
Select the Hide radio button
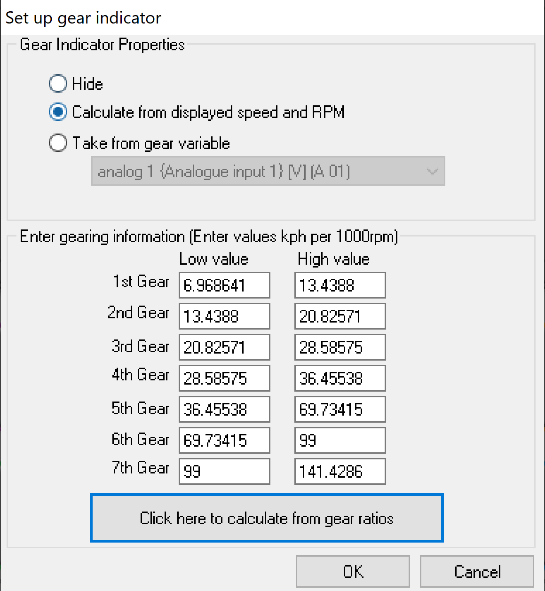[58, 84]
